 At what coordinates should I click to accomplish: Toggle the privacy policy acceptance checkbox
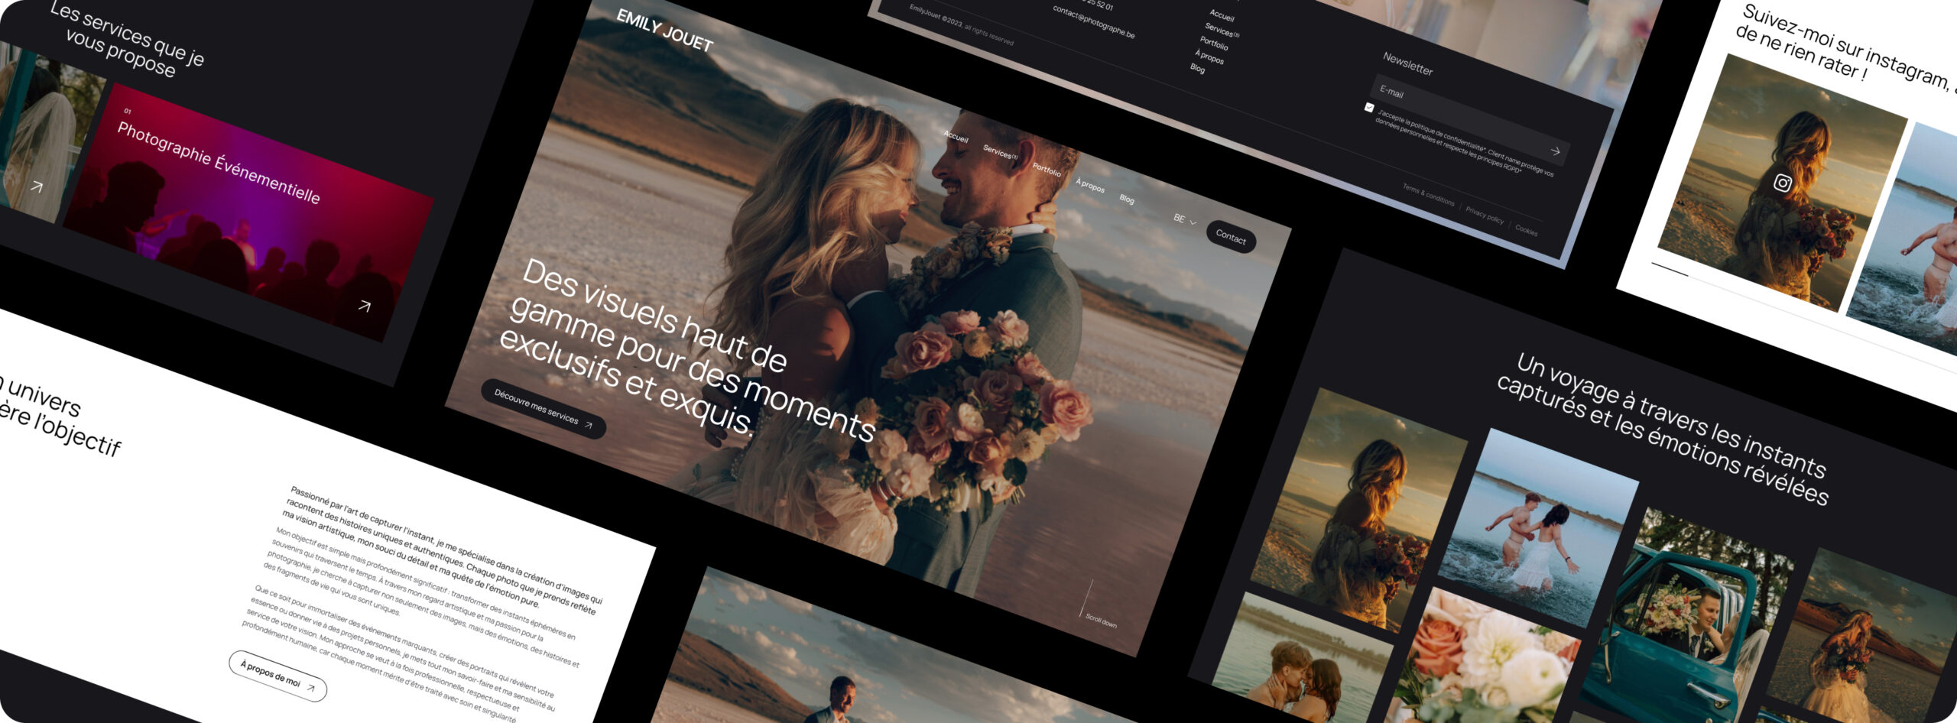(1368, 108)
